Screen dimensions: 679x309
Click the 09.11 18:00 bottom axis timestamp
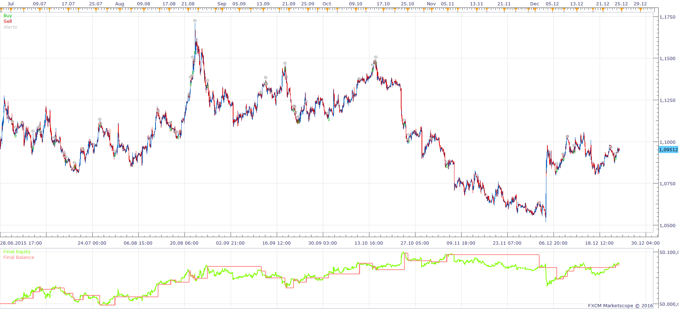(461, 243)
